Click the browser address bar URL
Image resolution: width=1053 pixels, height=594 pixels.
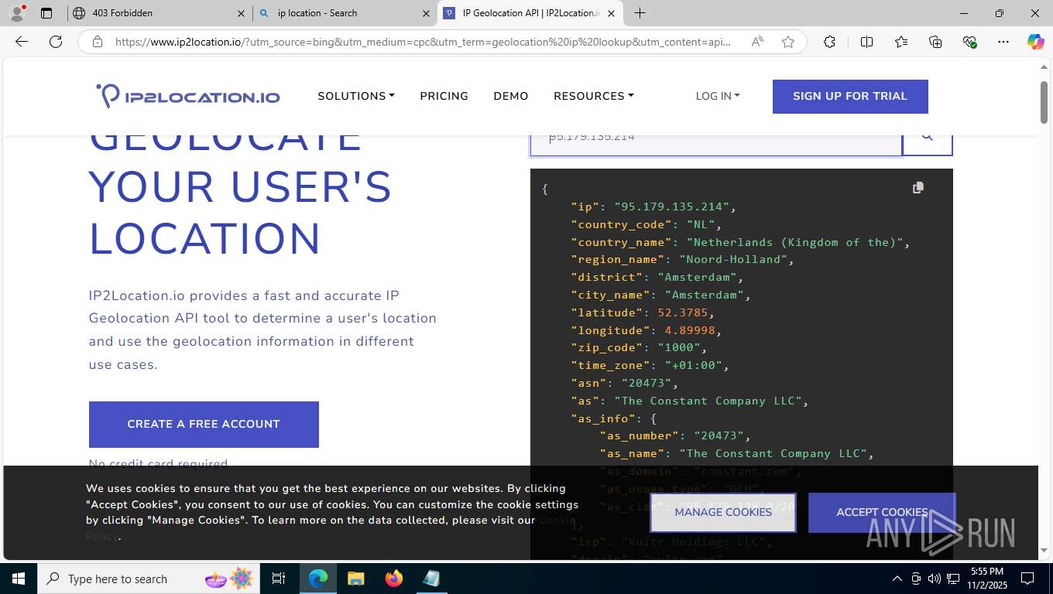pos(423,42)
